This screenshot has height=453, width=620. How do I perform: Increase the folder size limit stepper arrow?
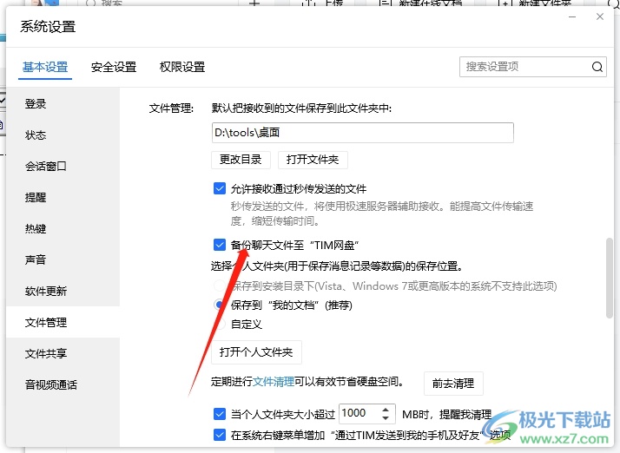tap(387, 409)
